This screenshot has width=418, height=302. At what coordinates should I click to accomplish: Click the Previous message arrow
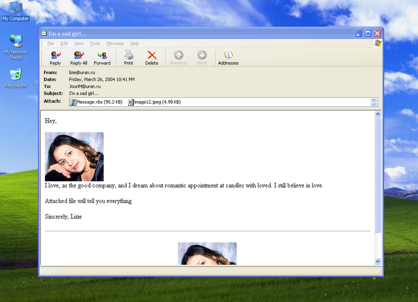179,58
